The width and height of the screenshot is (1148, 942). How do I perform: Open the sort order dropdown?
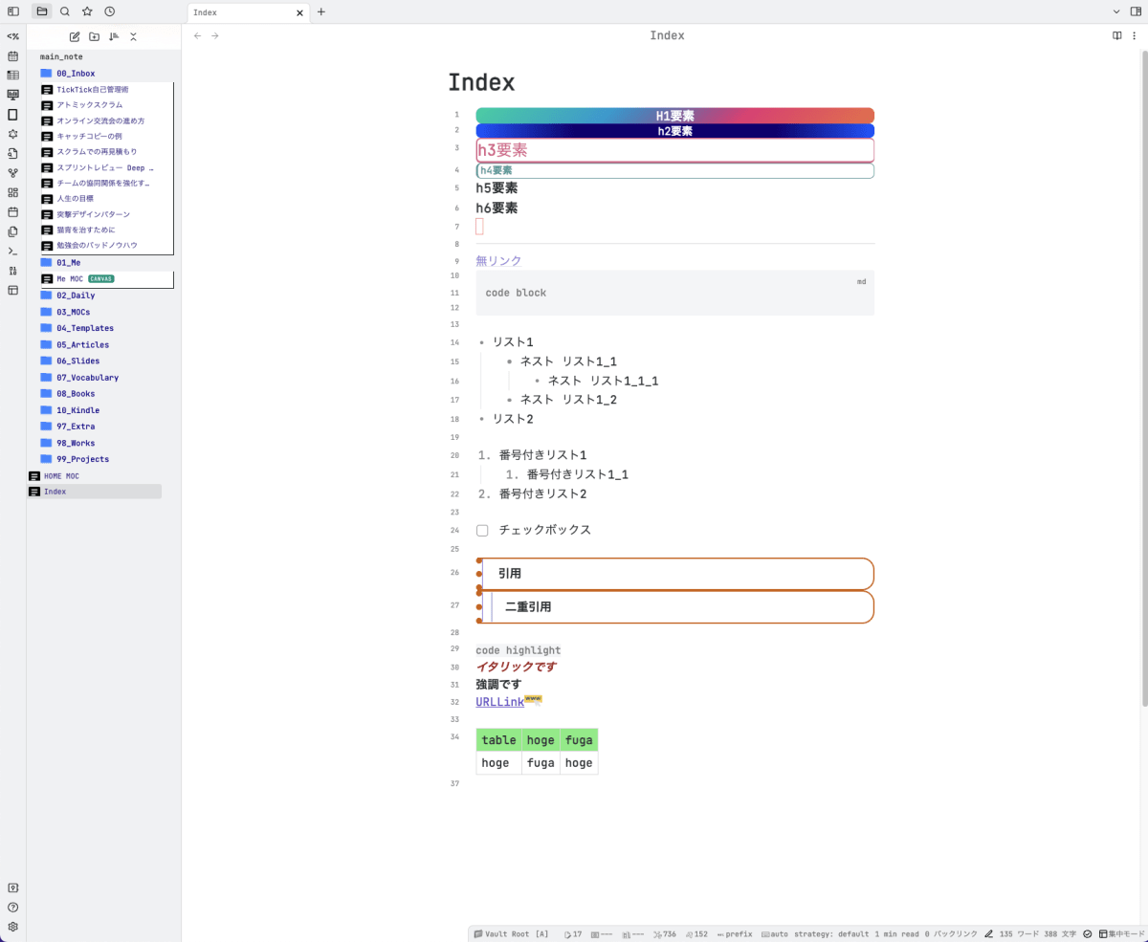(x=114, y=36)
